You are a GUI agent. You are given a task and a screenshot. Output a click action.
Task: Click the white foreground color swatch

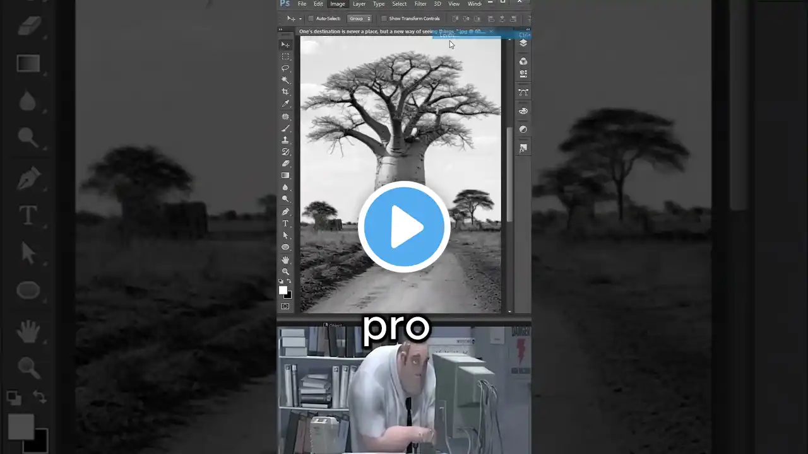[283, 290]
